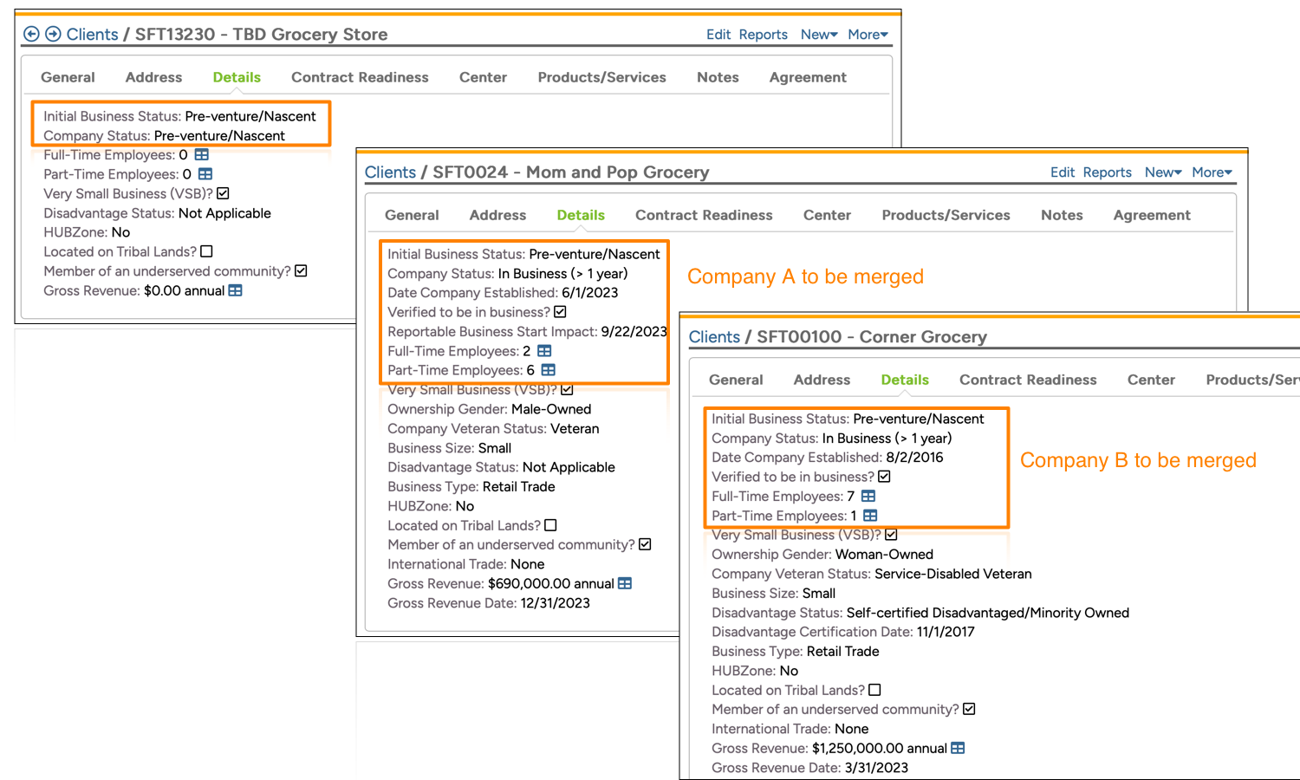Toggle Verified to be in business for Corner Grocery
The image size is (1300, 780).
(884, 477)
